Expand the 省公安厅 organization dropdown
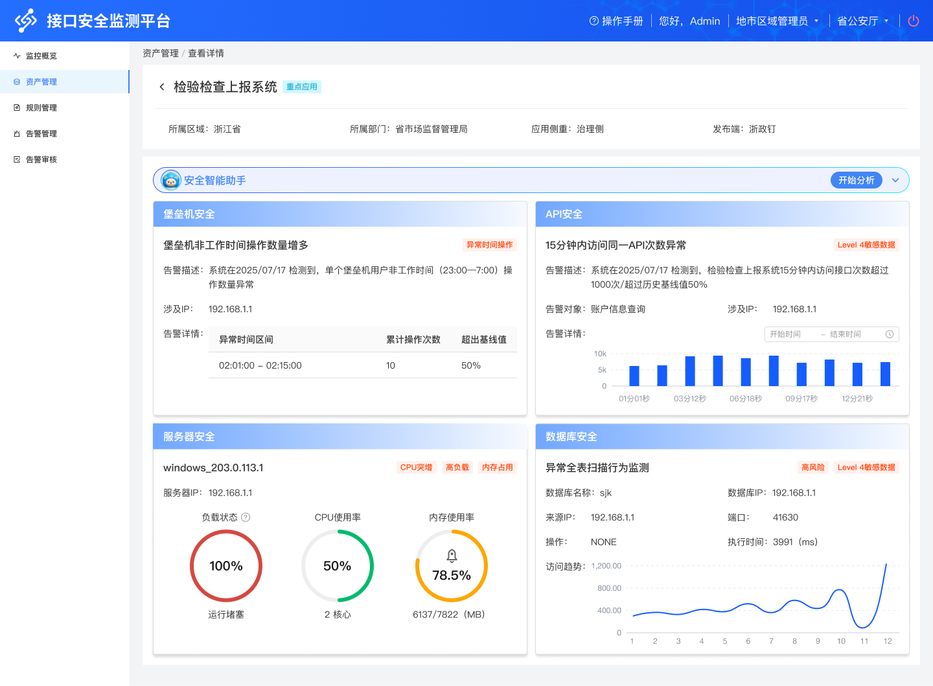The width and height of the screenshot is (933, 686). [886, 21]
